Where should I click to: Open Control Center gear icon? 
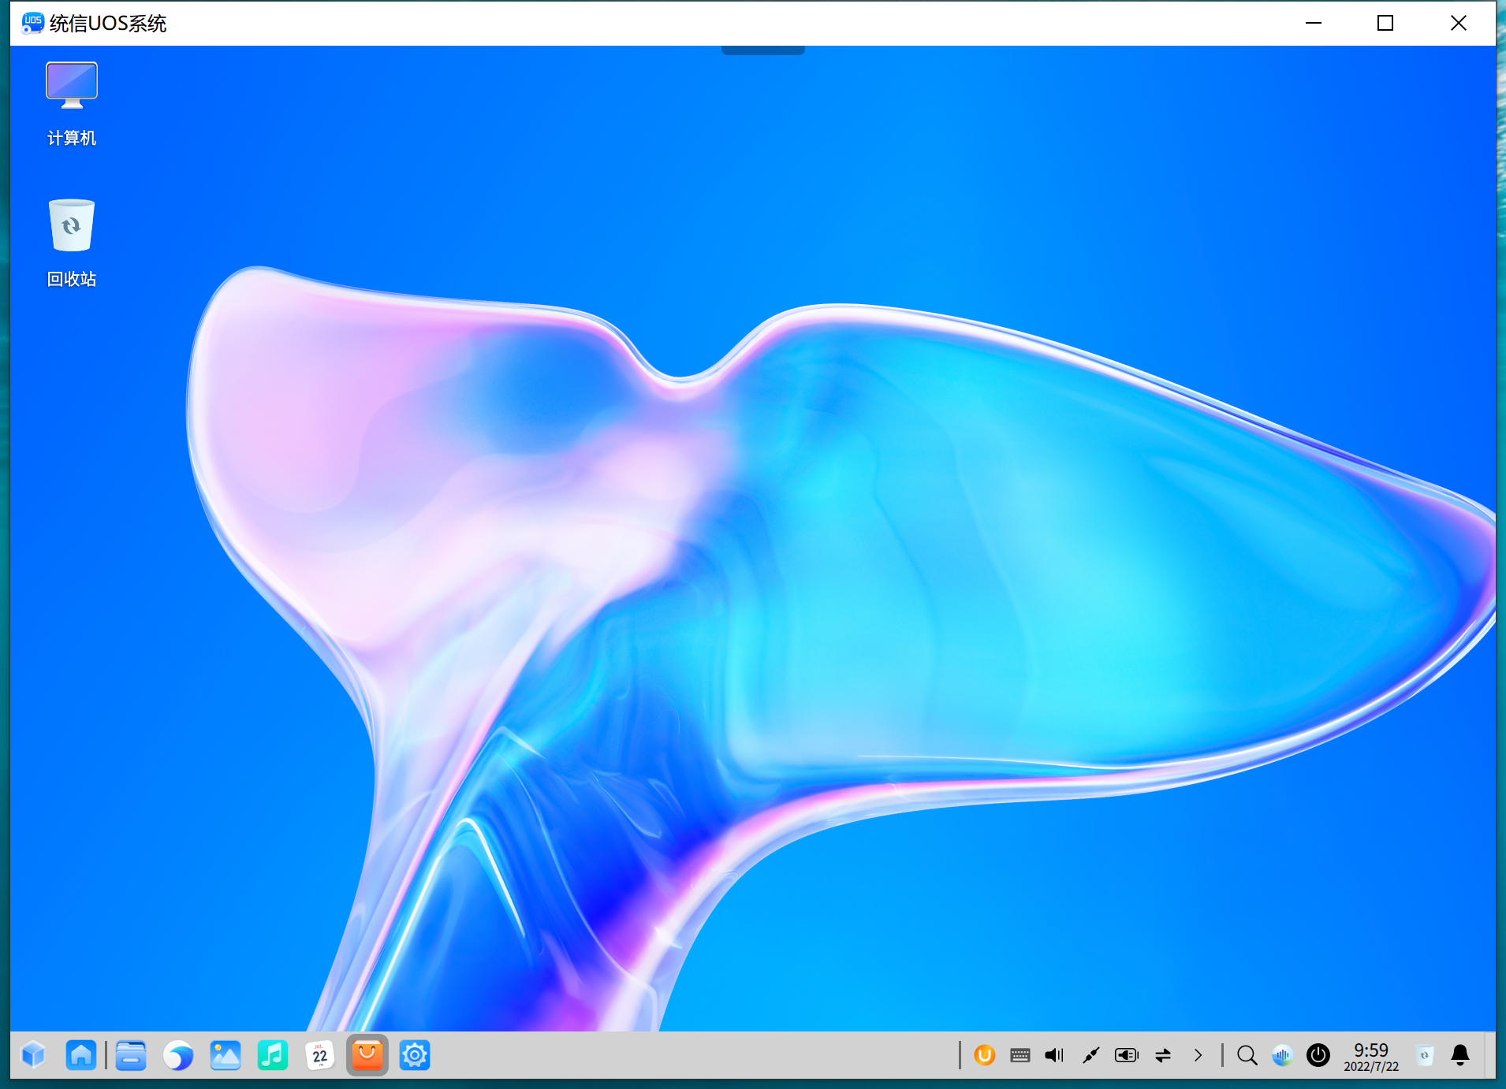[415, 1055]
